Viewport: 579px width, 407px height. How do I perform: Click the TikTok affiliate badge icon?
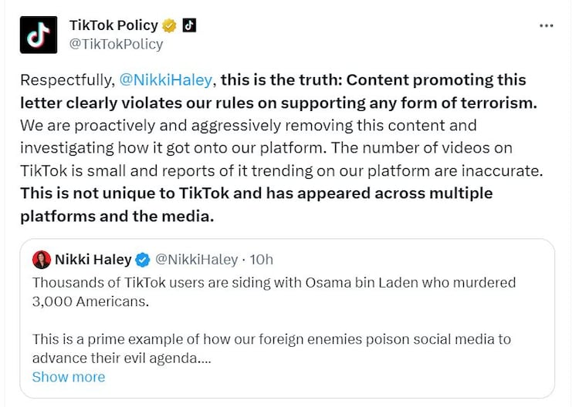coord(189,25)
